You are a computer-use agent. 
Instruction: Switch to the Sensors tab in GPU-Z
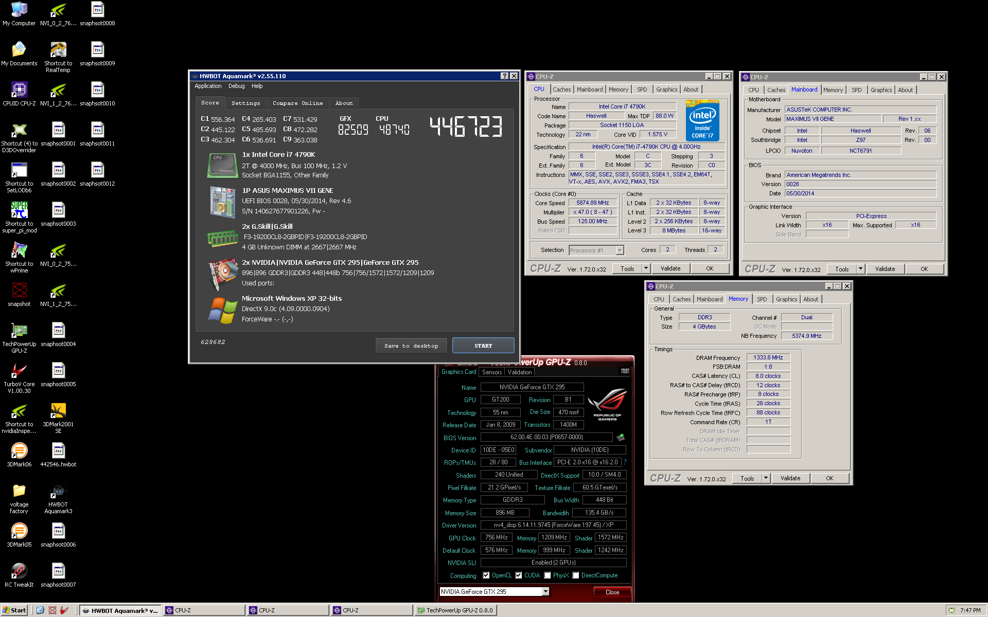(491, 372)
